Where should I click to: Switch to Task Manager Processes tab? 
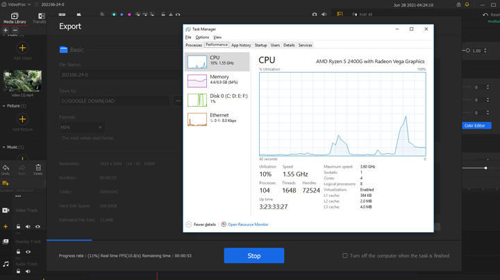point(194,45)
